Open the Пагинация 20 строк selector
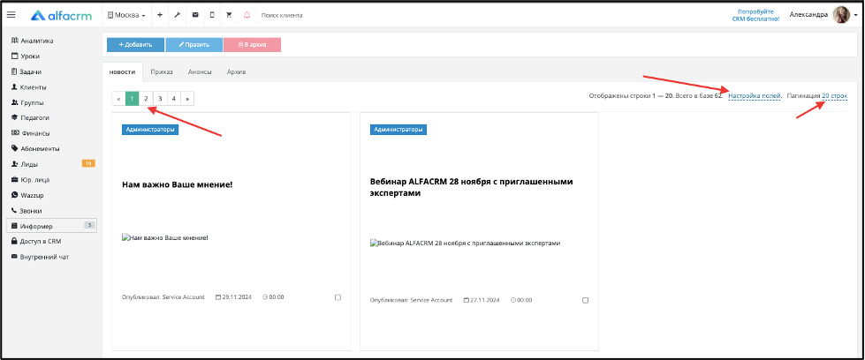 click(x=835, y=96)
